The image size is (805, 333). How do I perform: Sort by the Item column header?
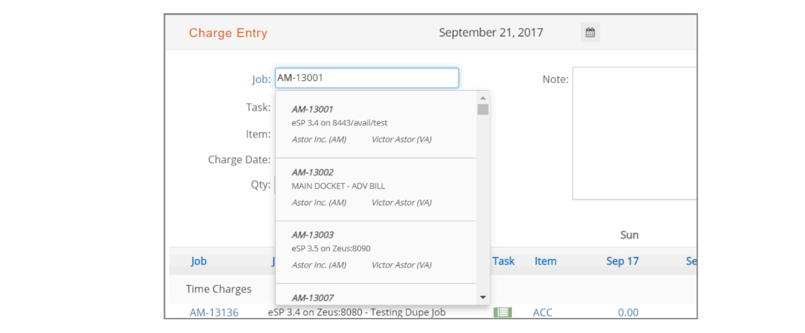pos(545,261)
